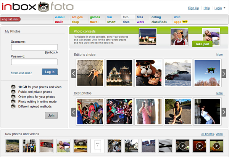Play the last video thumbnail in New photos
The image size is (229, 157).
click(216, 146)
